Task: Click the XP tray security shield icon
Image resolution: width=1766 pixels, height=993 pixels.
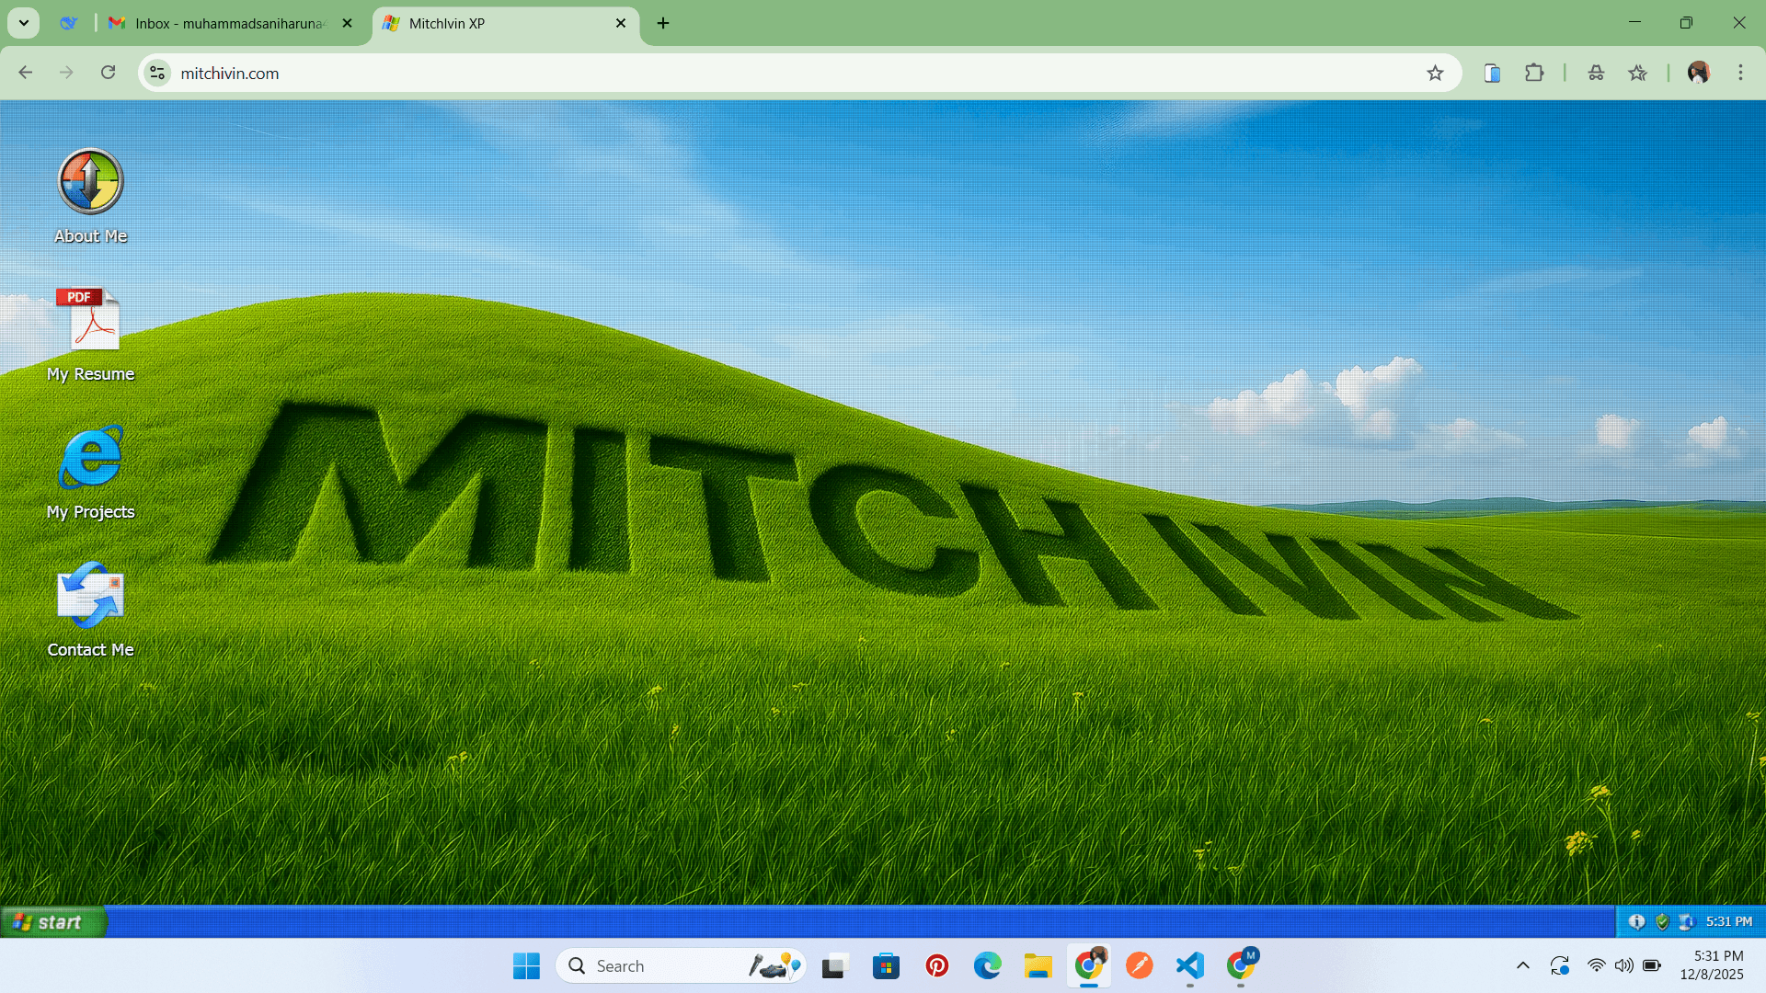Action: pos(1662,922)
